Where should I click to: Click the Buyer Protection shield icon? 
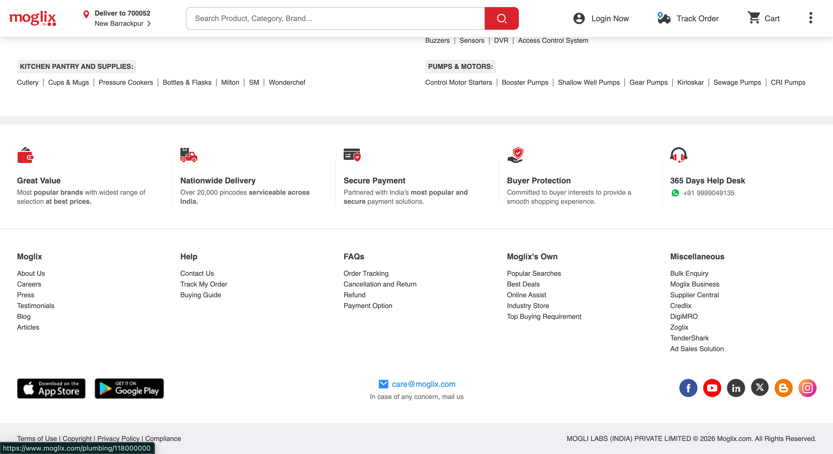515,155
